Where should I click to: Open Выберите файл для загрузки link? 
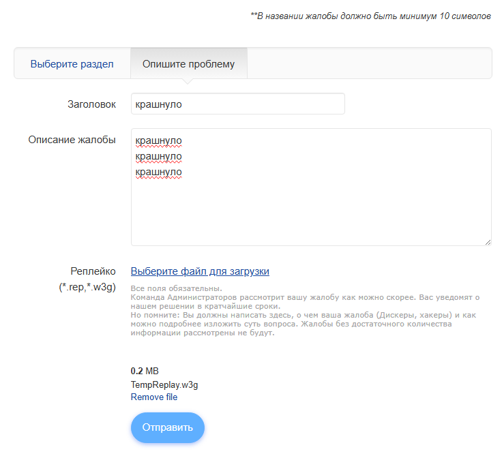tap(200, 271)
